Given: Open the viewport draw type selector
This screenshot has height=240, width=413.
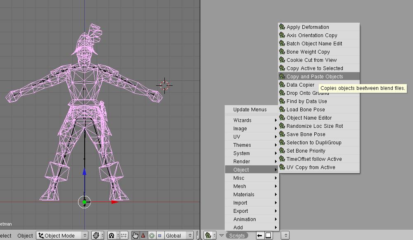Looking at the screenshot, I should click(97, 235).
